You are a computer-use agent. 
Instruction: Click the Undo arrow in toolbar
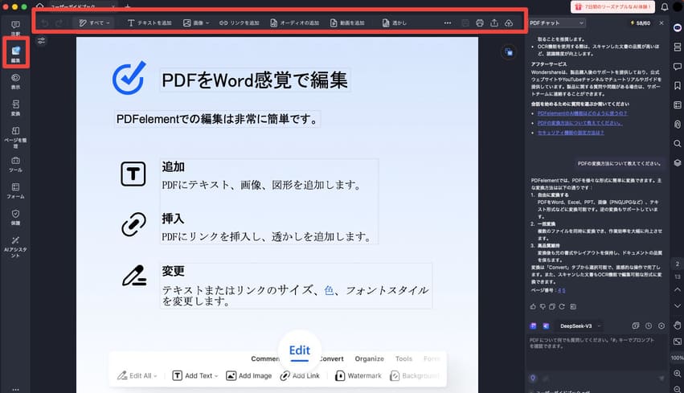[44, 23]
